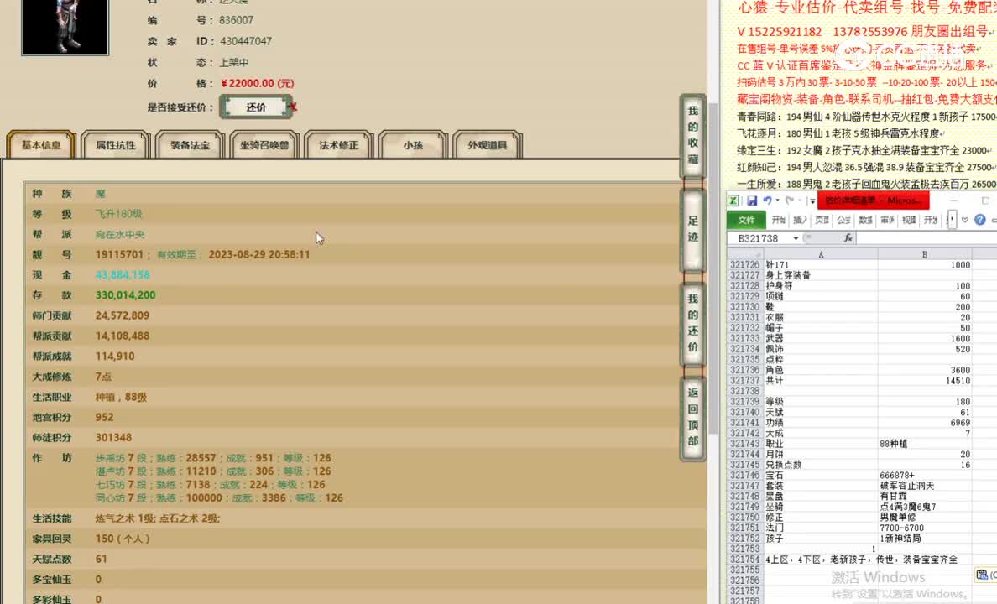
Task: Click Excel cell A321736 角色
Action: coord(821,369)
